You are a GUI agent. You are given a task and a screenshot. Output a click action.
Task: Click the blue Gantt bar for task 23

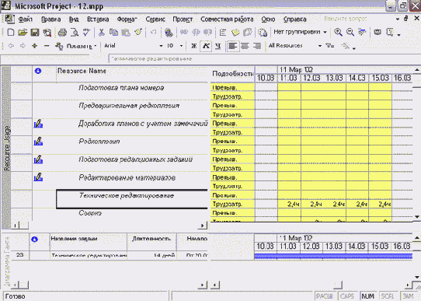333,256
